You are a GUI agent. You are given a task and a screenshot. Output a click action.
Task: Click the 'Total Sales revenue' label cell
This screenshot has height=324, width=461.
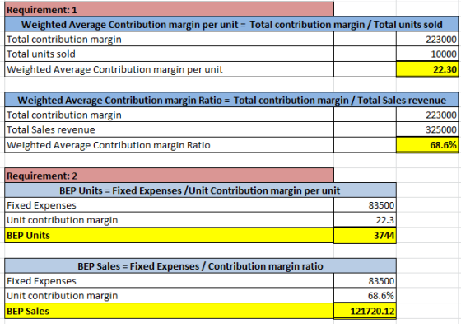tap(169, 129)
